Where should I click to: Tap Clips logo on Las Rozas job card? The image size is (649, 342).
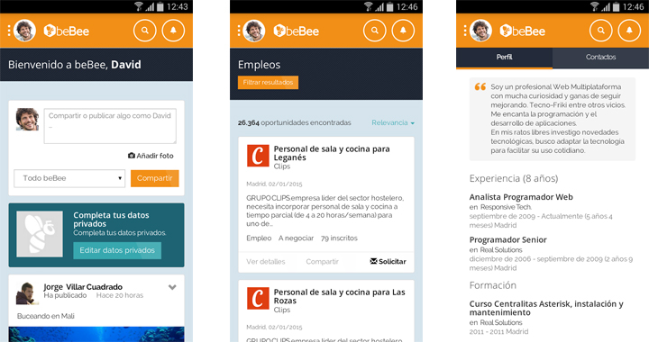(258, 299)
